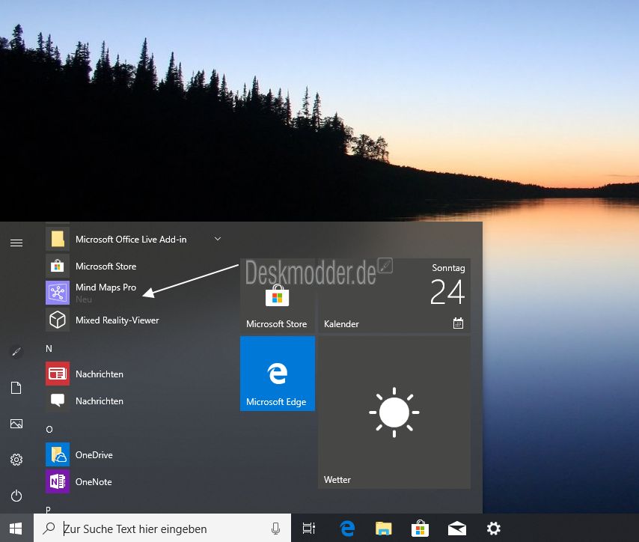Open Pictures folder icon in Start sidebar
Viewport: 639px width, 542px height.
(16, 424)
